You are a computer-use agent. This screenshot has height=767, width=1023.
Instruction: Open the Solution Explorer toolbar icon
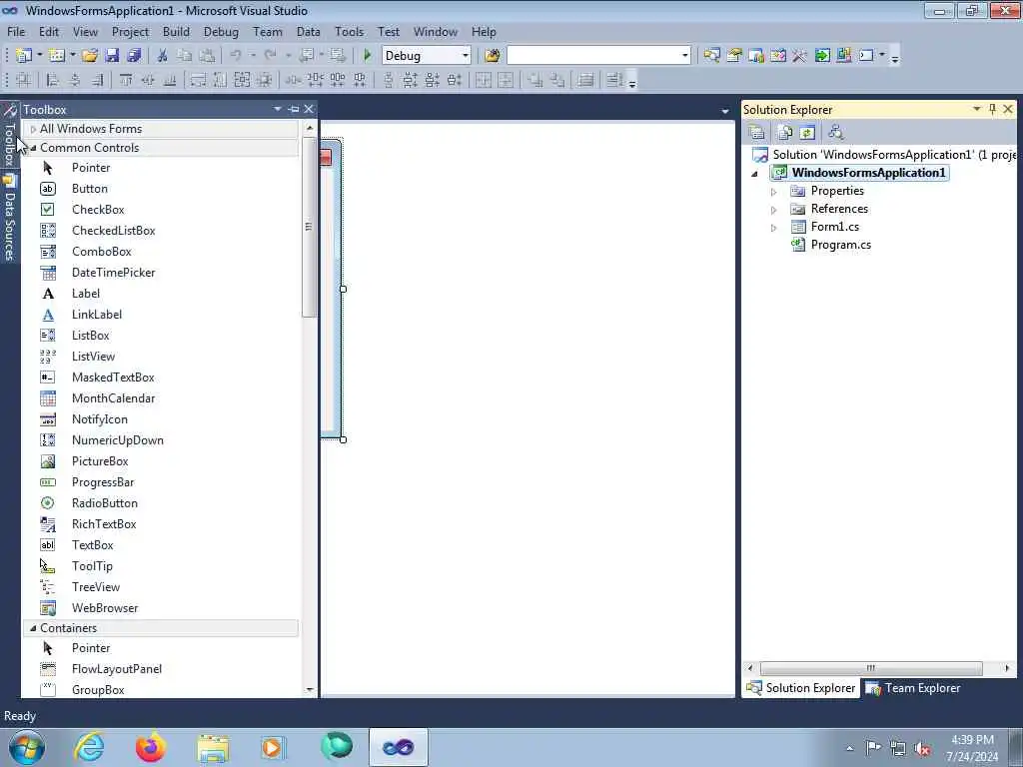click(x=711, y=56)
